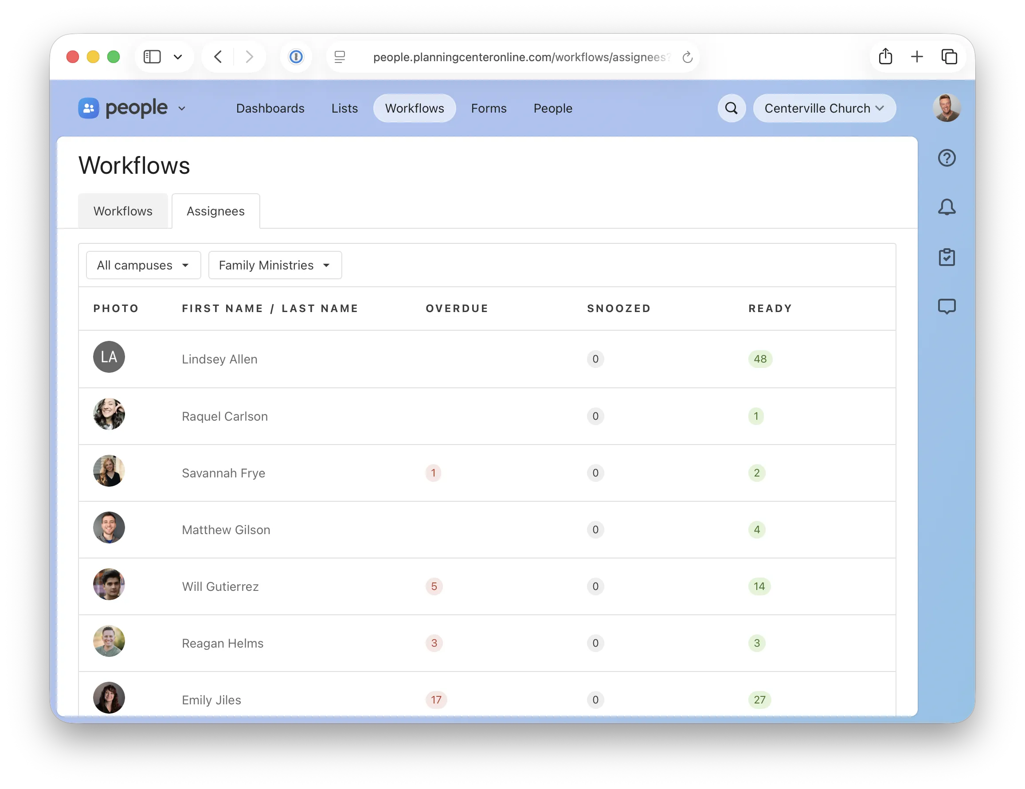Image resolution: width=1025 pixels, height=789 pixels.
Task: Open Will Gutierrez's assignee row
Action: (x=220, y=586)
